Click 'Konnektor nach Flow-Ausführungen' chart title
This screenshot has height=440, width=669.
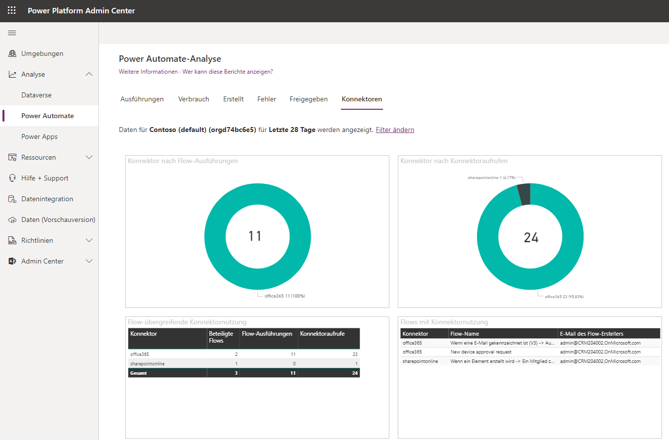183,161
